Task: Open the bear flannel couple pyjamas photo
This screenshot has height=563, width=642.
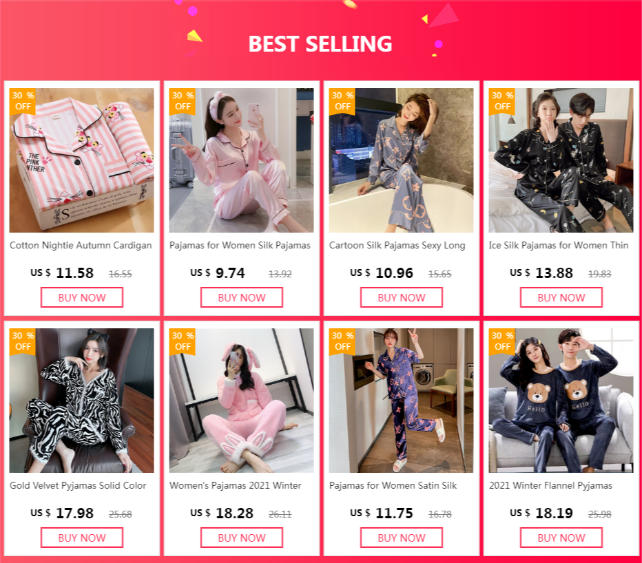Action: pyautogui.click(x=561, y=401)
